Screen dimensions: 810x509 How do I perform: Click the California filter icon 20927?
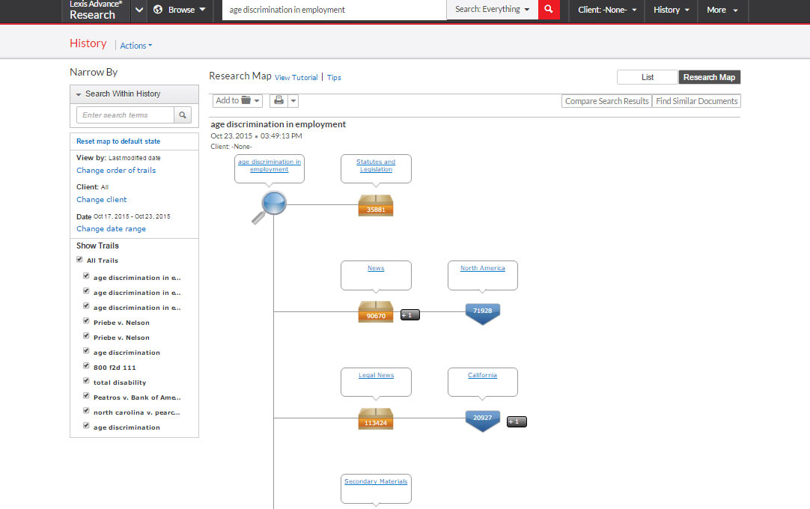tap(483, 420)
